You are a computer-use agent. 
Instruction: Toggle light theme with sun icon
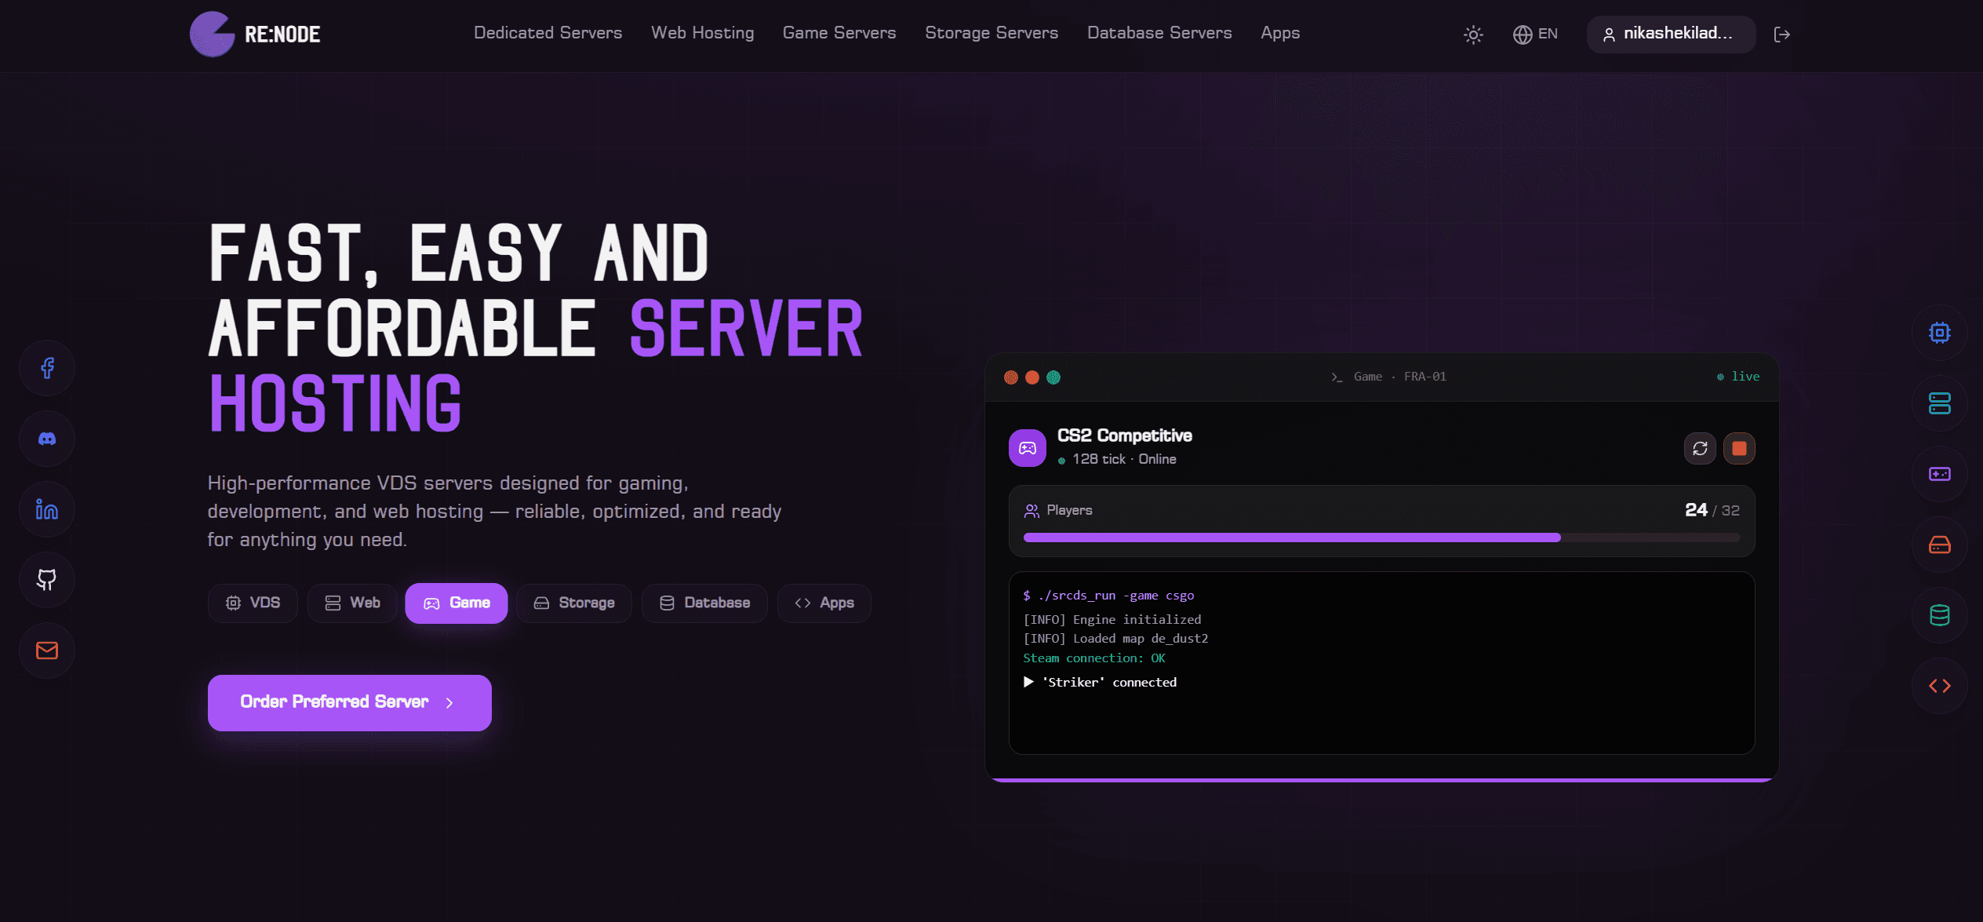point(1473,35)
